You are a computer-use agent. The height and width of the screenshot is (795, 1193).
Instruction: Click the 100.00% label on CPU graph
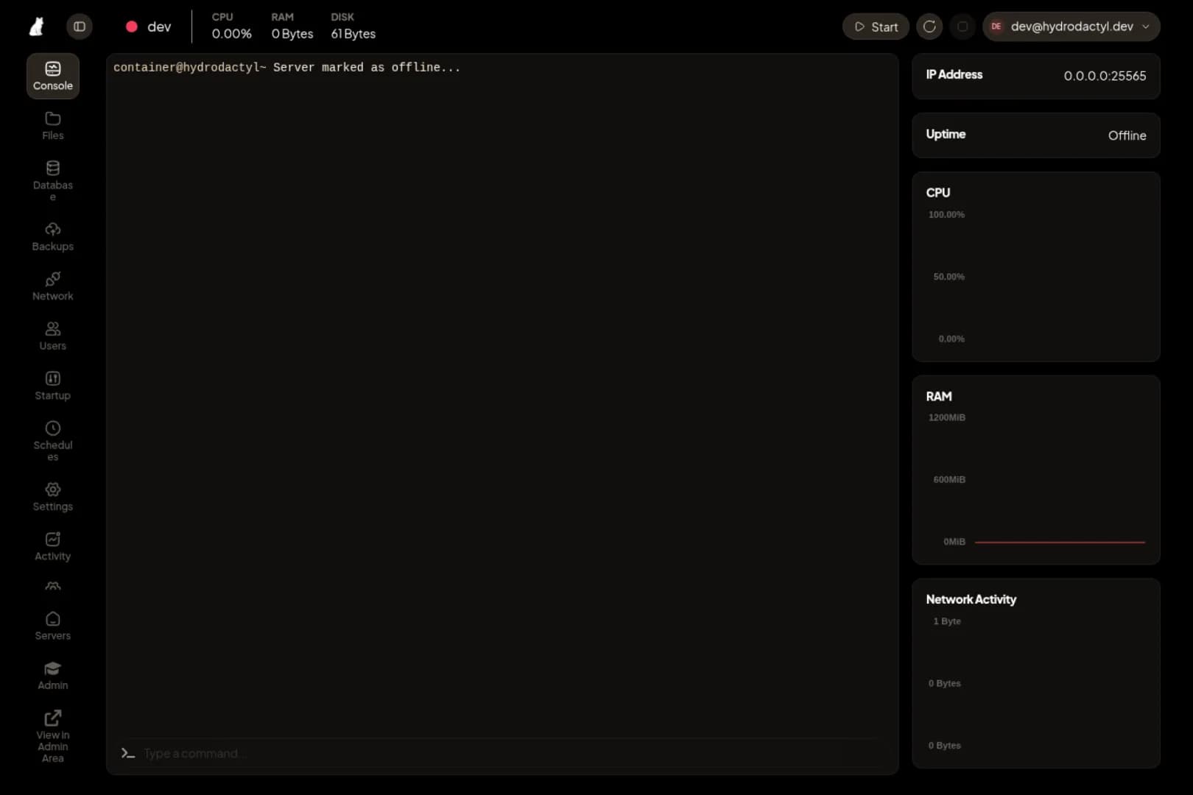tap(946, 214)
